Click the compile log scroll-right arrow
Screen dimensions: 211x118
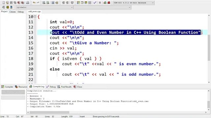206,112
